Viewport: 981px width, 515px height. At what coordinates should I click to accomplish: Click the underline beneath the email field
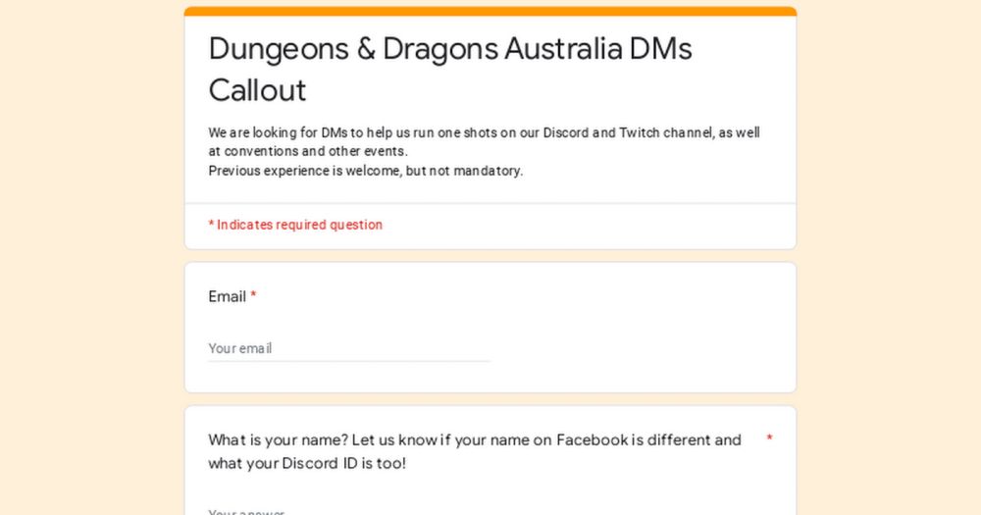348,361
